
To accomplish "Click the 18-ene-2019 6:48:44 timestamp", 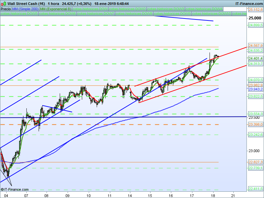I will tap(112, 4).
